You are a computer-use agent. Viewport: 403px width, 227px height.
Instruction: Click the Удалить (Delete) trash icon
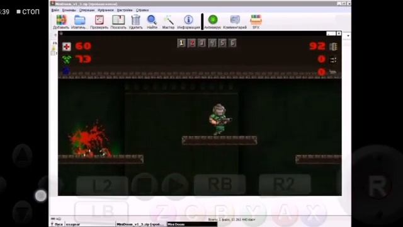tap(135, 21)
